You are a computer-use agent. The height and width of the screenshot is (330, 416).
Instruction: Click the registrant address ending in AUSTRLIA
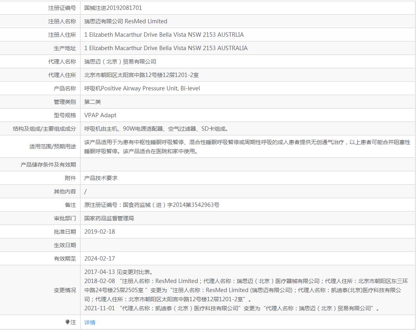164,35
